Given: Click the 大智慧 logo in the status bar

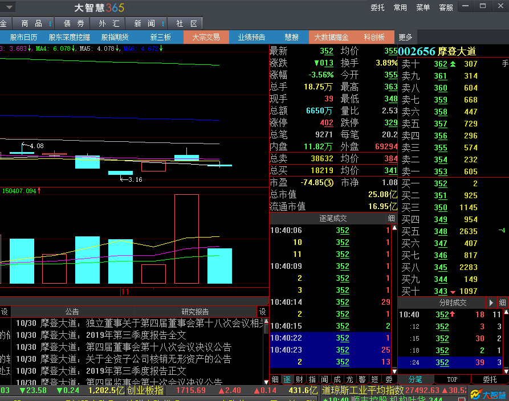Looking at the screenshot, I should pyautogui.click(x=488, y=395).
